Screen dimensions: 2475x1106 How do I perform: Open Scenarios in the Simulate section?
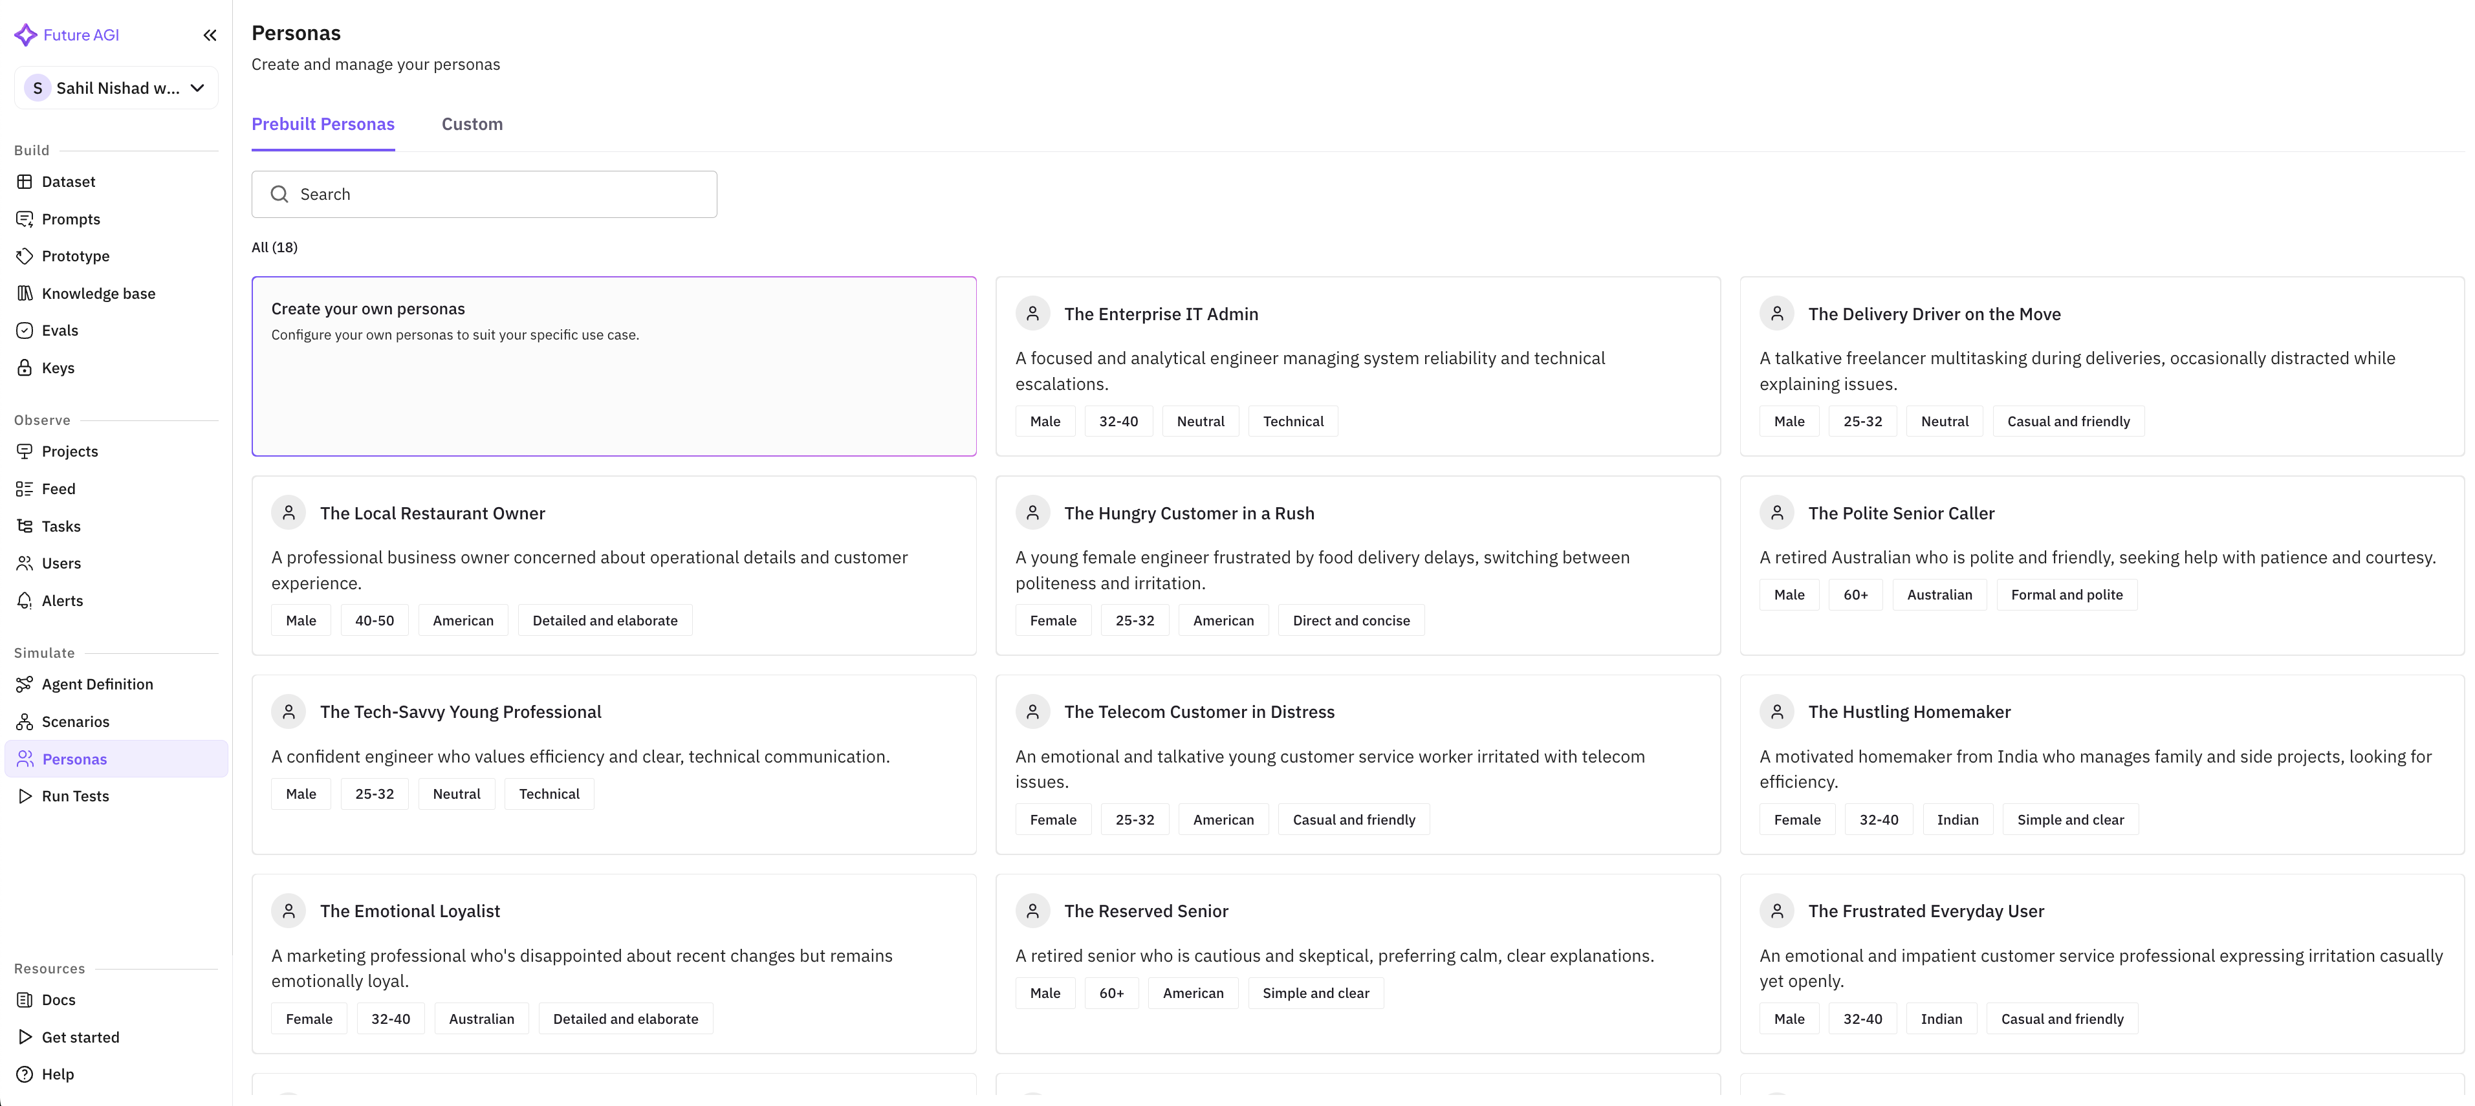pos(75,722)
